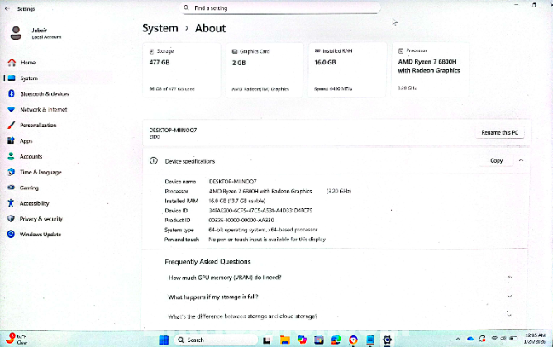Show hidden system tray icons
Image resolution: width=553 pixels, height=347 pixels.
click(460, 339)
